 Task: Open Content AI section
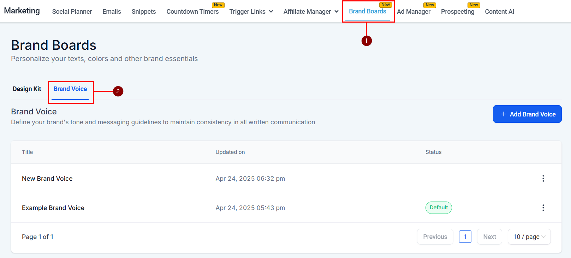point(499,12)
